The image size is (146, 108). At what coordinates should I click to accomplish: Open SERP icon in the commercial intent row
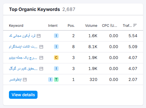[41, 58]
